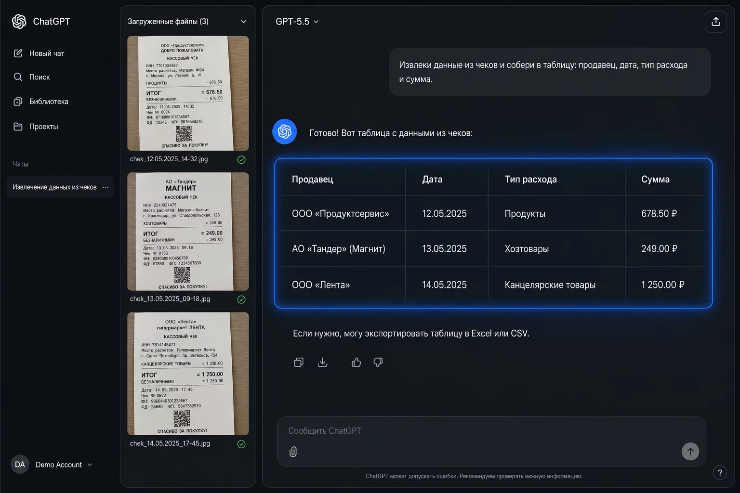Click the ChatGPT logo icon in sidebar
740x493 pixels.
19,21
